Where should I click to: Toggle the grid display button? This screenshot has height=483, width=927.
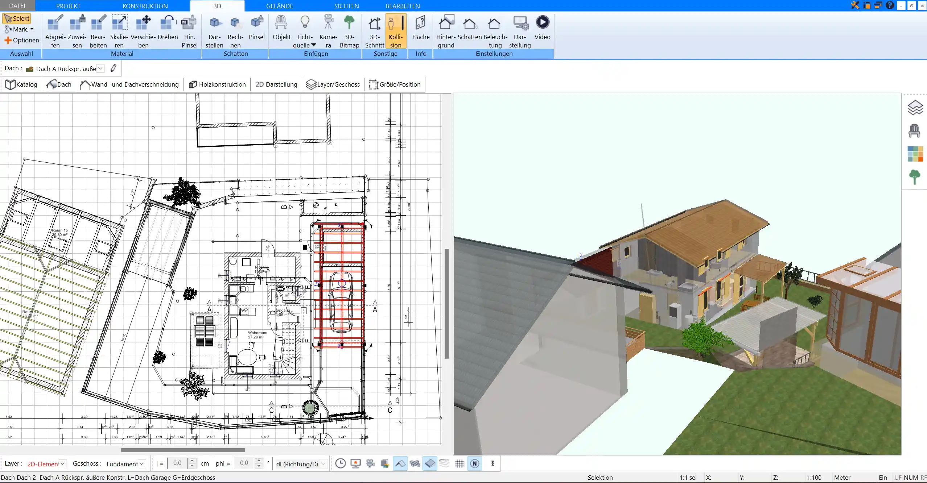[x=460, y=463]
